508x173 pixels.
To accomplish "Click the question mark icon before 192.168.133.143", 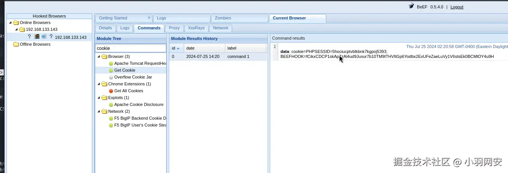I will click(x=51, y=37).
